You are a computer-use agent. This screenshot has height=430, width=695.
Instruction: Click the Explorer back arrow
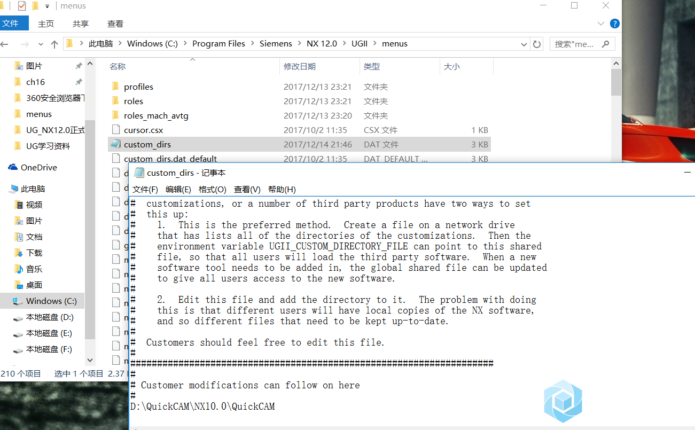tap(5, 44)
